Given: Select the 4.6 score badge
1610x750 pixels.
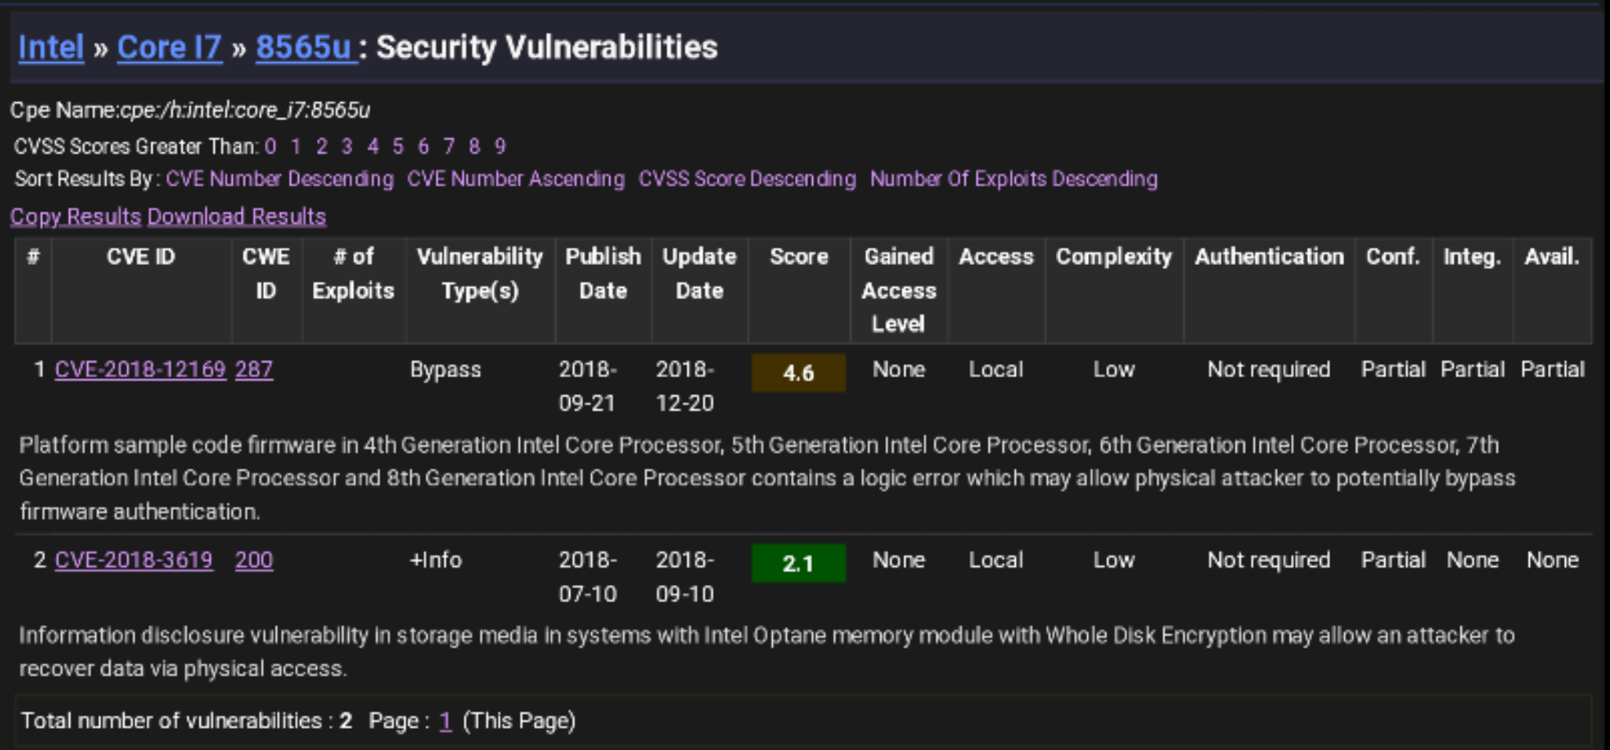Looking at the screenshot, I should (x=799, y=373).
